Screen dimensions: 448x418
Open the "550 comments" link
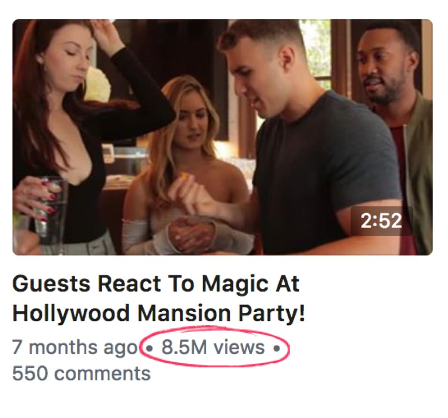[82, 373]
